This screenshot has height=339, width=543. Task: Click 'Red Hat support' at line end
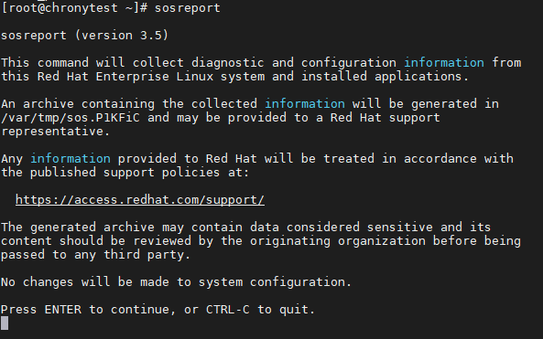pyautogui.click(x=386, y=118)
